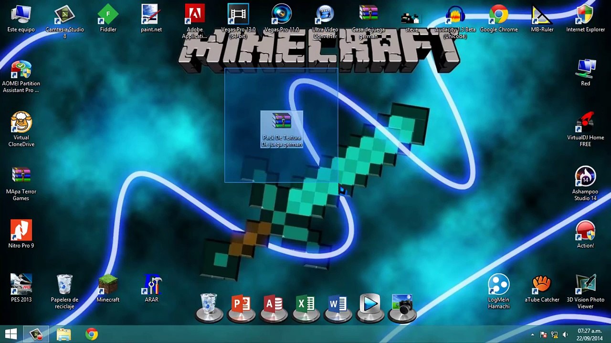Open the Red network icon
This screenshot has height=343, width=611.
pos(586,72)
